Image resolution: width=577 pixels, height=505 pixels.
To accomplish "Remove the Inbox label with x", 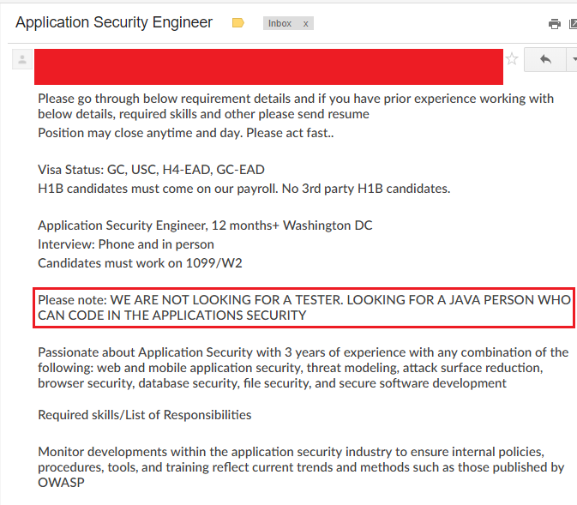I will click(x=305, y=24).
